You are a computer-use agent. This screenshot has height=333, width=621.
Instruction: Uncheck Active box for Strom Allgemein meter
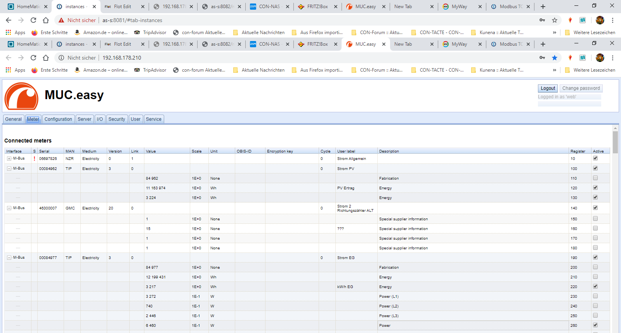(595, 158)
